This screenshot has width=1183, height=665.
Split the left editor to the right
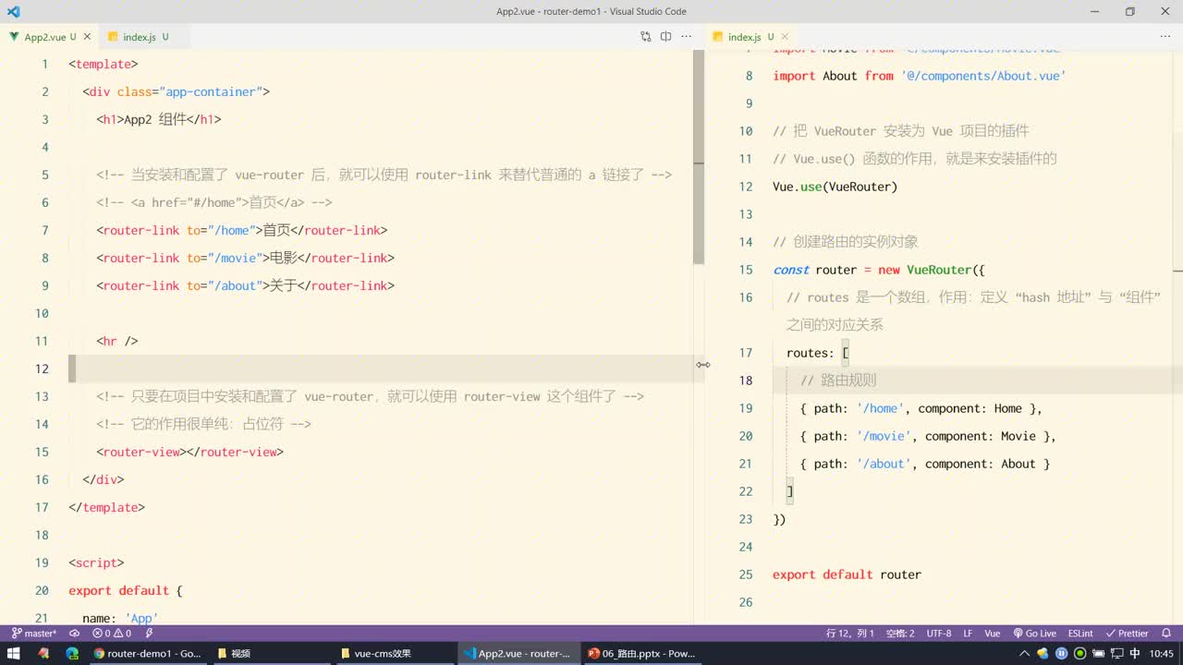click(665, 37)
